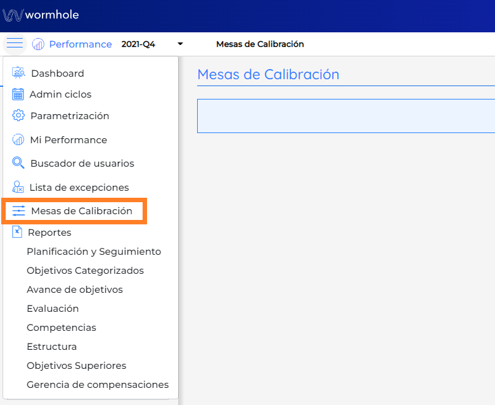This screenshot has width=495, height=405.
Task: Click the hamburger menu icon
Action: pyautogui.click(x=15, y=44)
